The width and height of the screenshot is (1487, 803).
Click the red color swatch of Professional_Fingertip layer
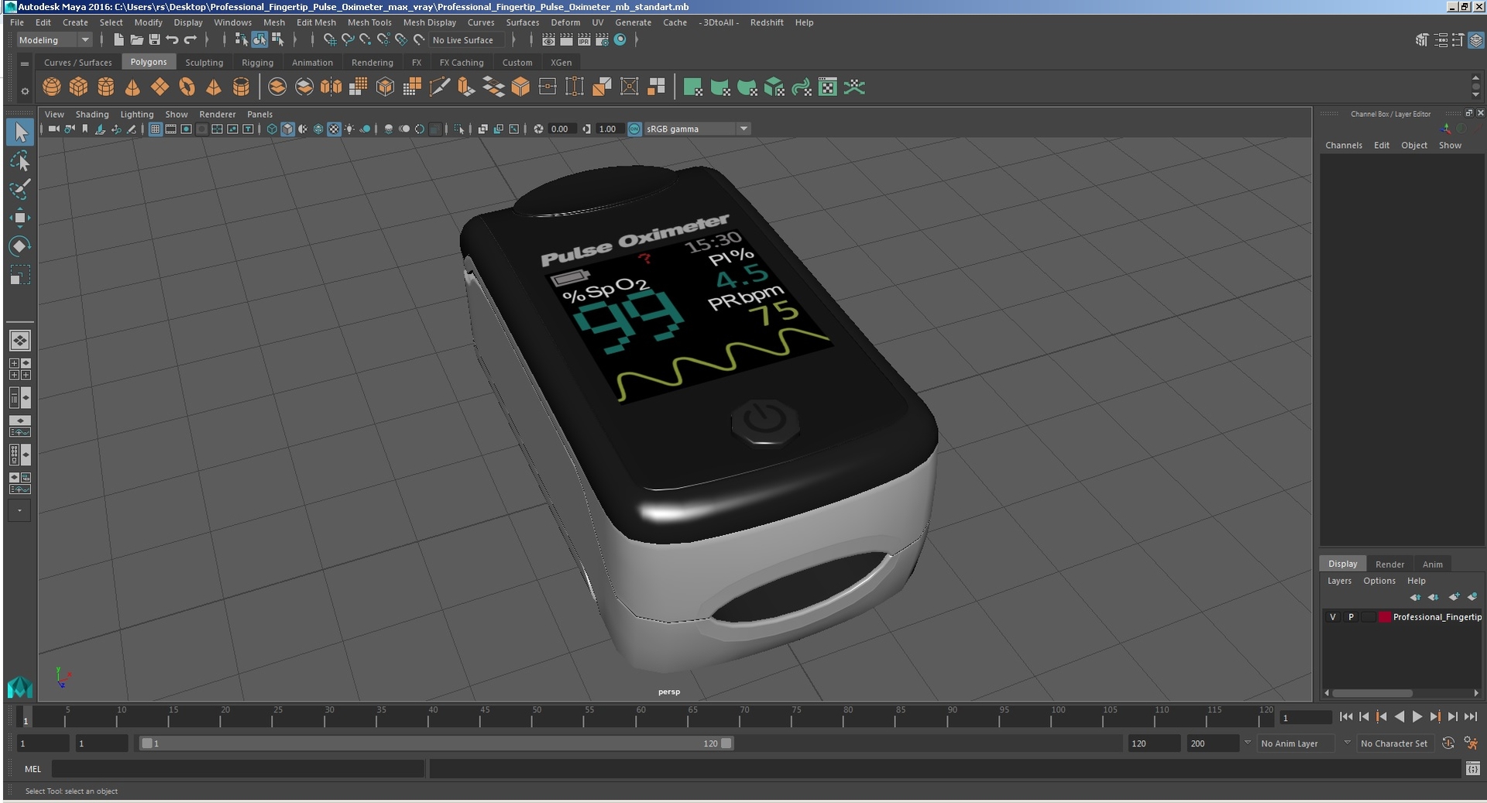[x=1386, y=617]
